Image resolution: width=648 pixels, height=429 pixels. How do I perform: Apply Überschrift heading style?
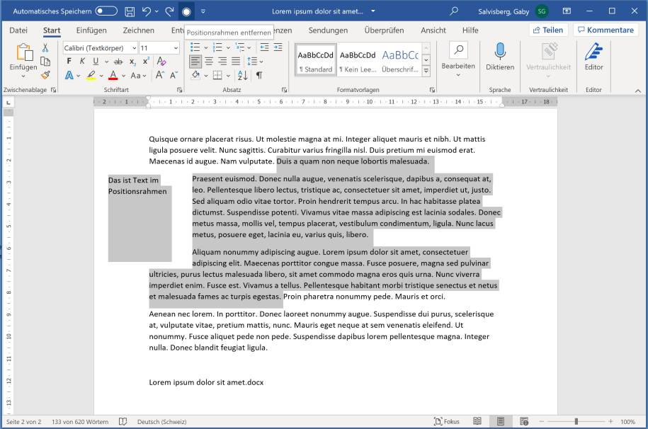[400, 60]
